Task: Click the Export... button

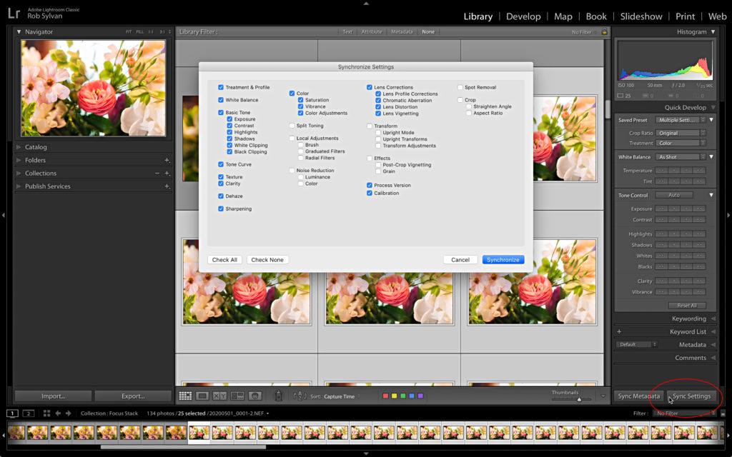Action: (x=133, y=396)
